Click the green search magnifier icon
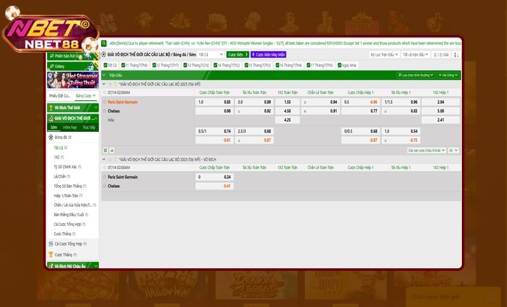The image size is (507, 307). [x=104, y=43]
